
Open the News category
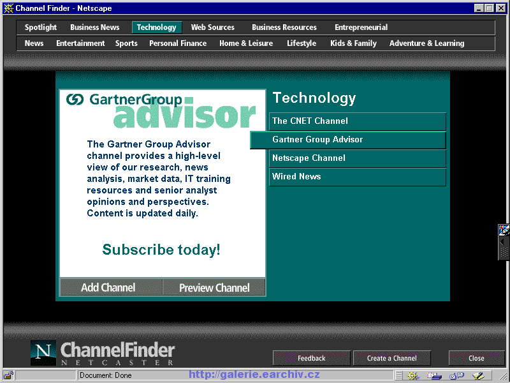tap(34, 43)
